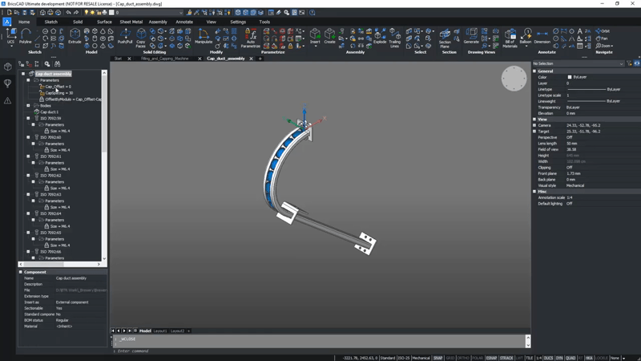Switch to Filling_and_Capping_Machine document tab
This screenshot has height=361, width=641.
coord(165,59)
